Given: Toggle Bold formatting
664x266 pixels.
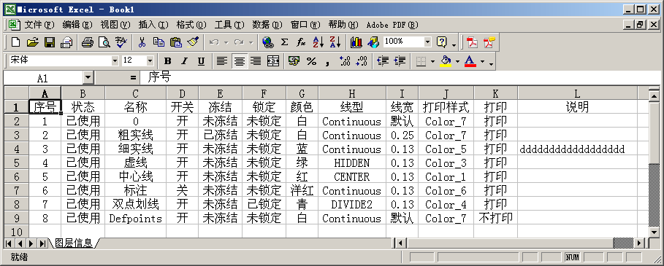Looking at the screenshot, I should (x=168, y=61).
